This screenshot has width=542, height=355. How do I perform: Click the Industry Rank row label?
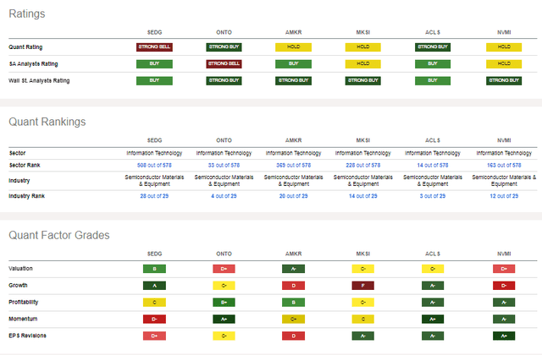(x=26, y=196)
